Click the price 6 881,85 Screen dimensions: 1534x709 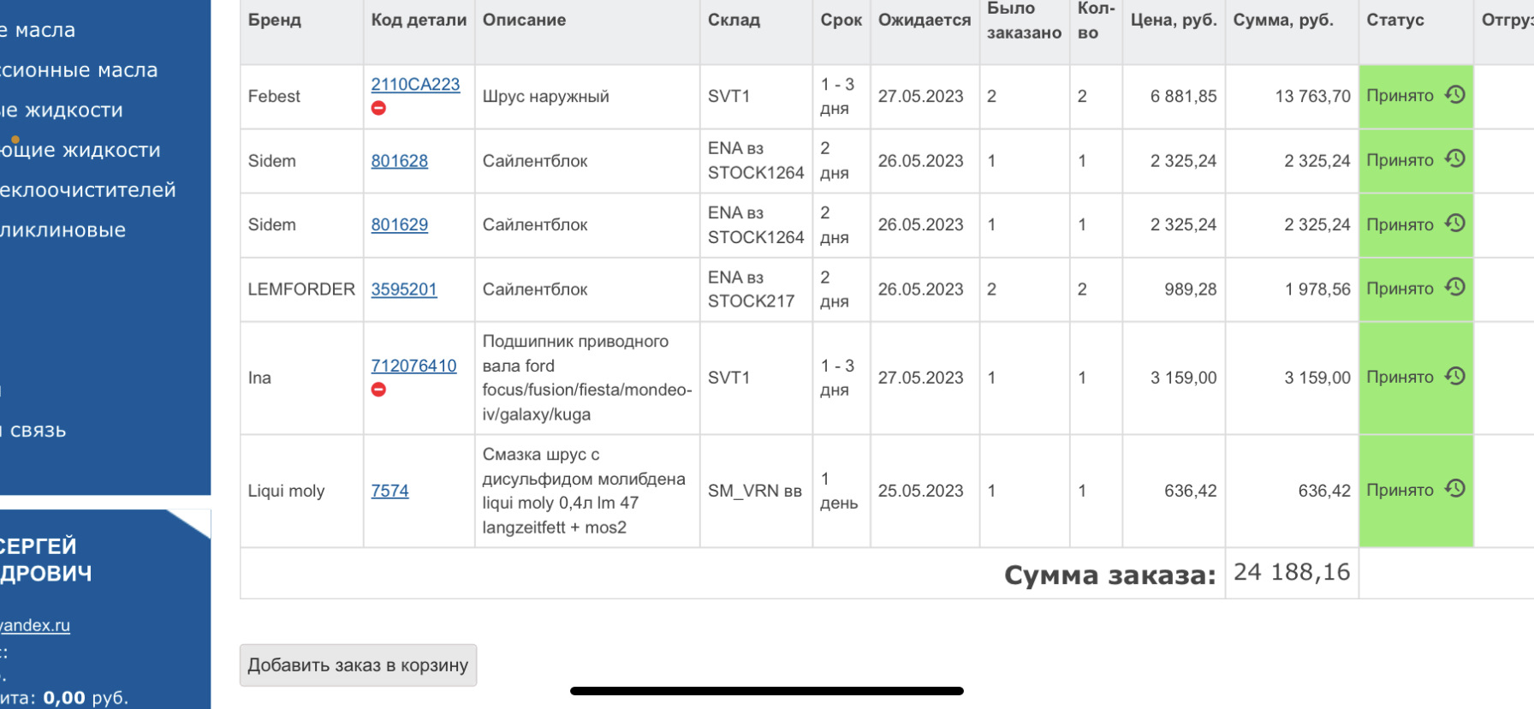(x=1183, y=96)
